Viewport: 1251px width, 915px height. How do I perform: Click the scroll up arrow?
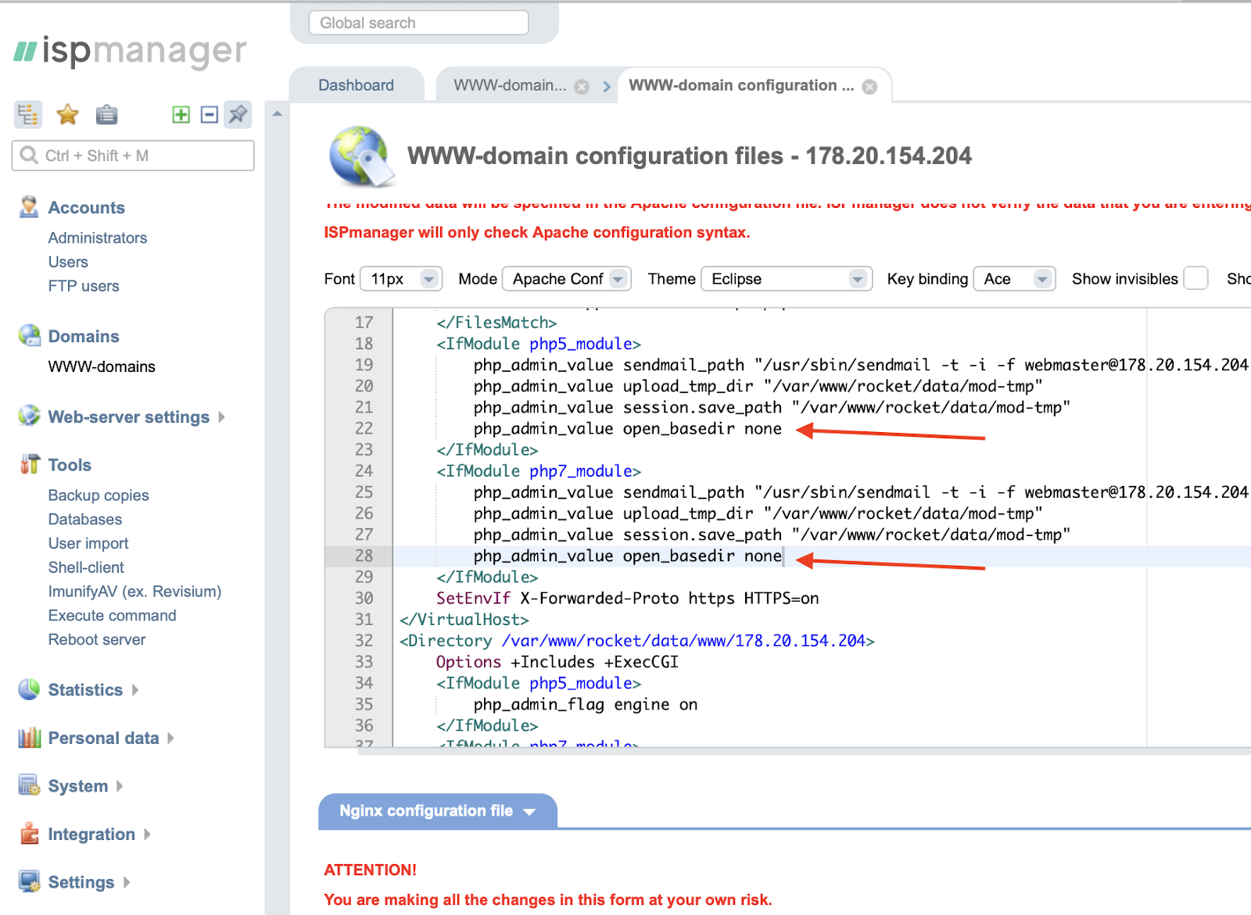click(277, 114)
